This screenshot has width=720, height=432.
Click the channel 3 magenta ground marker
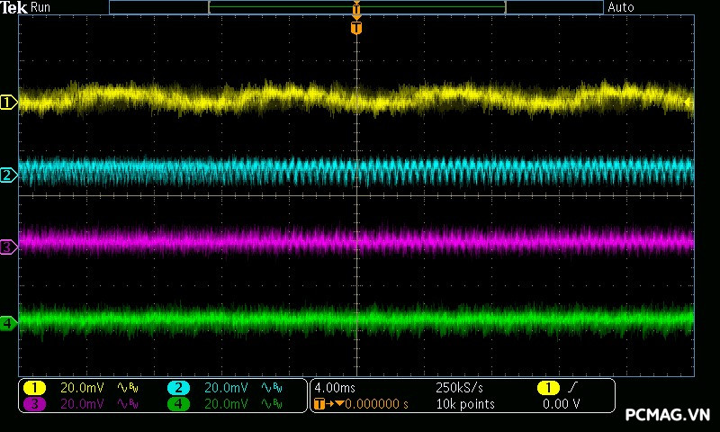tap(9, 246)
